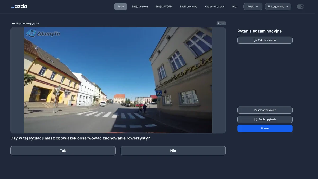Click the 3 pkt. points badge

tap(221, 24)
